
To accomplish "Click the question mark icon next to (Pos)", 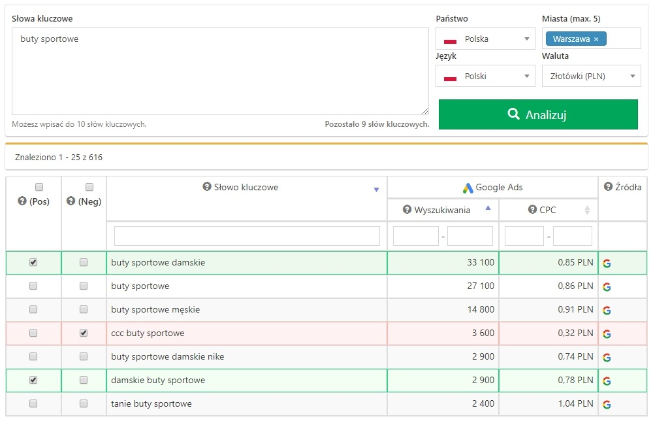I will (x=22, y=201).
